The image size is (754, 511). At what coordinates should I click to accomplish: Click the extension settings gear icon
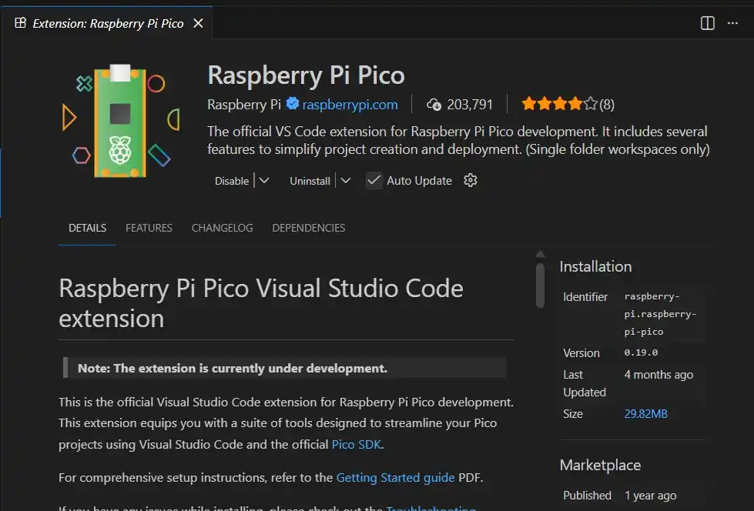click(471, 180)
